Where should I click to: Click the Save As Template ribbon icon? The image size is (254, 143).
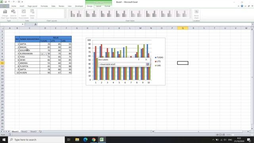pyautogui.click(x=13, y=14)
